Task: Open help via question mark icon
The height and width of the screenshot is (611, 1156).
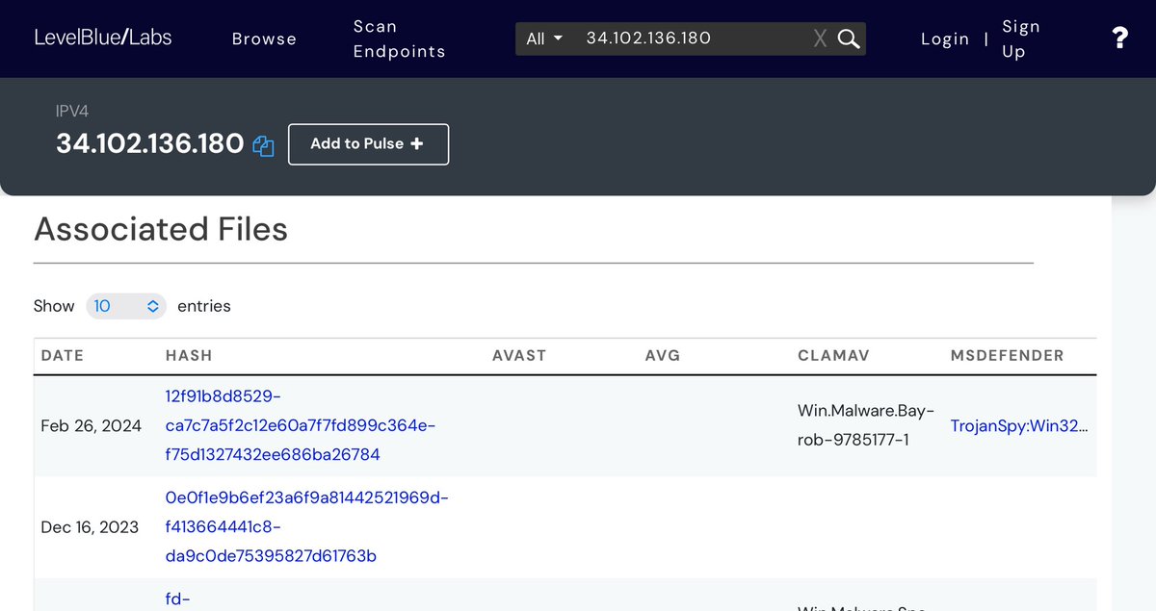Action: (x=1119, y=38)
